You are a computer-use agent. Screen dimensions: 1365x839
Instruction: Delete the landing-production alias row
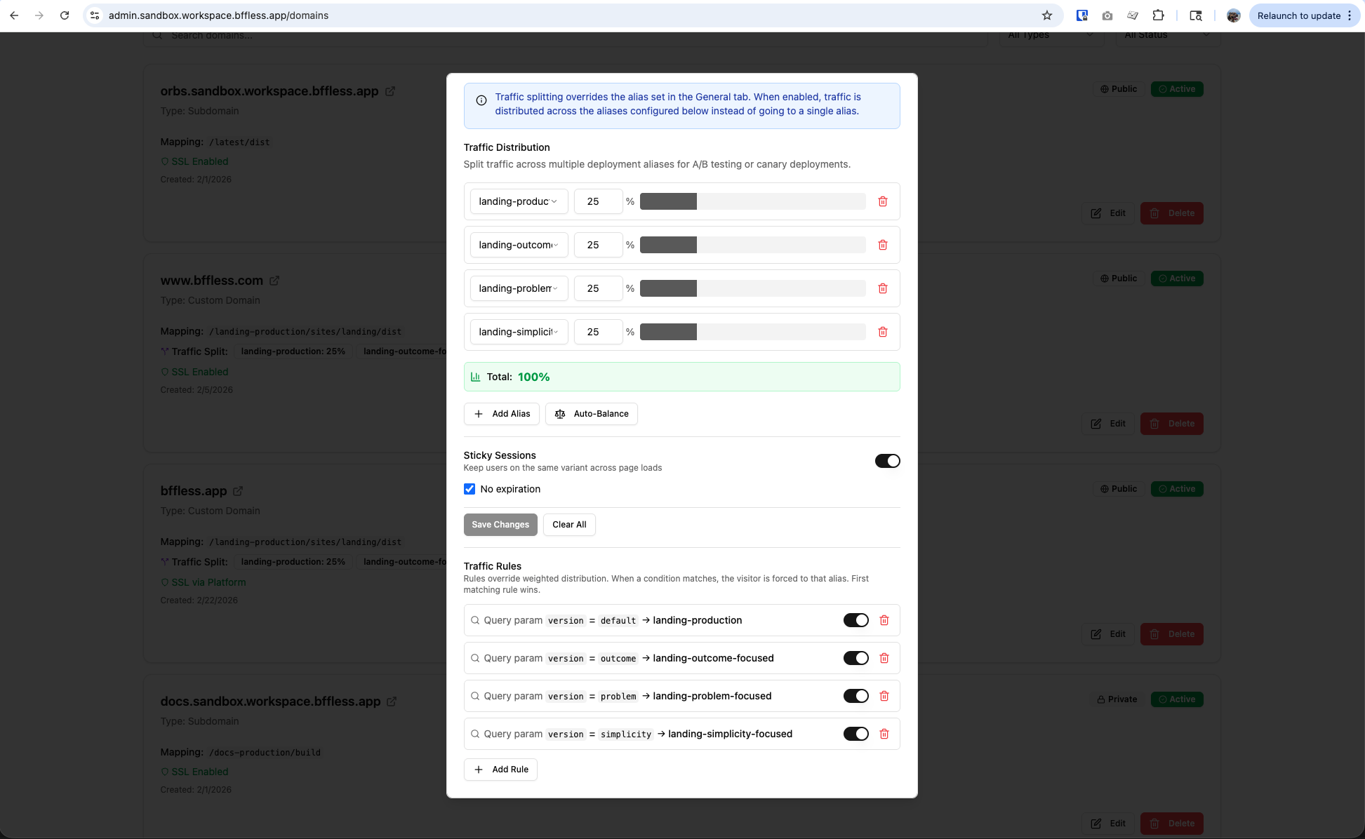pos(883,201)
